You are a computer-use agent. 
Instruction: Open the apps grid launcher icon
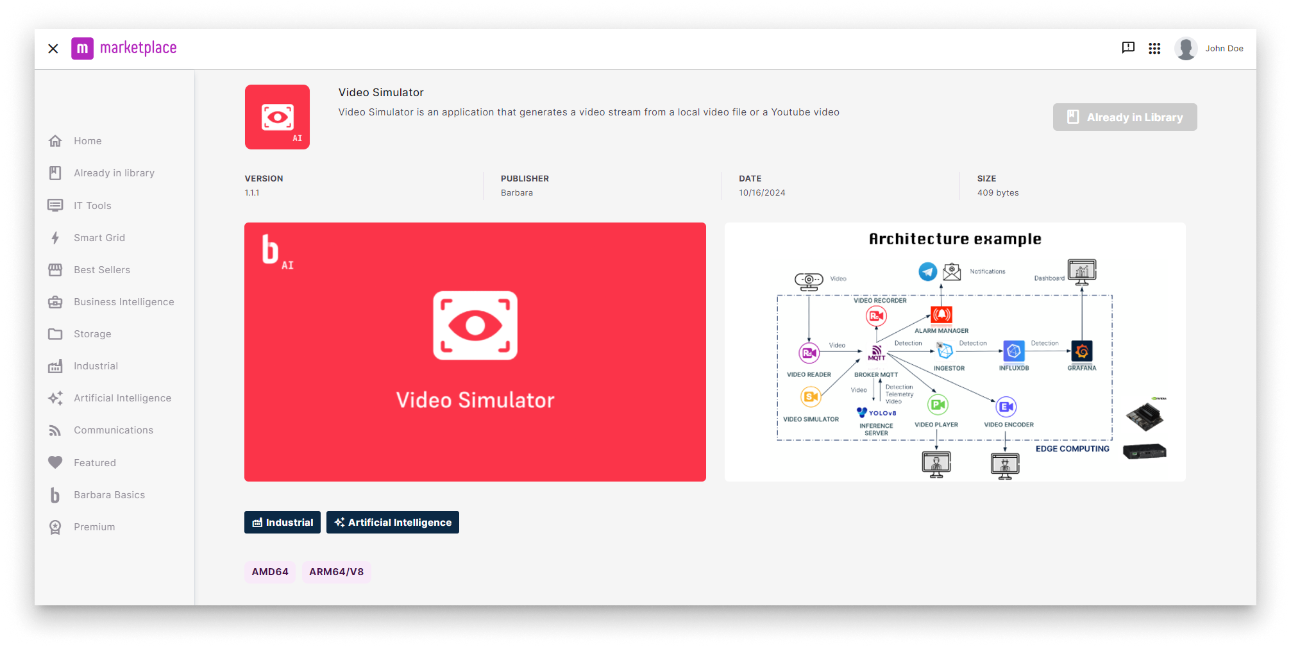point(1154,49)
